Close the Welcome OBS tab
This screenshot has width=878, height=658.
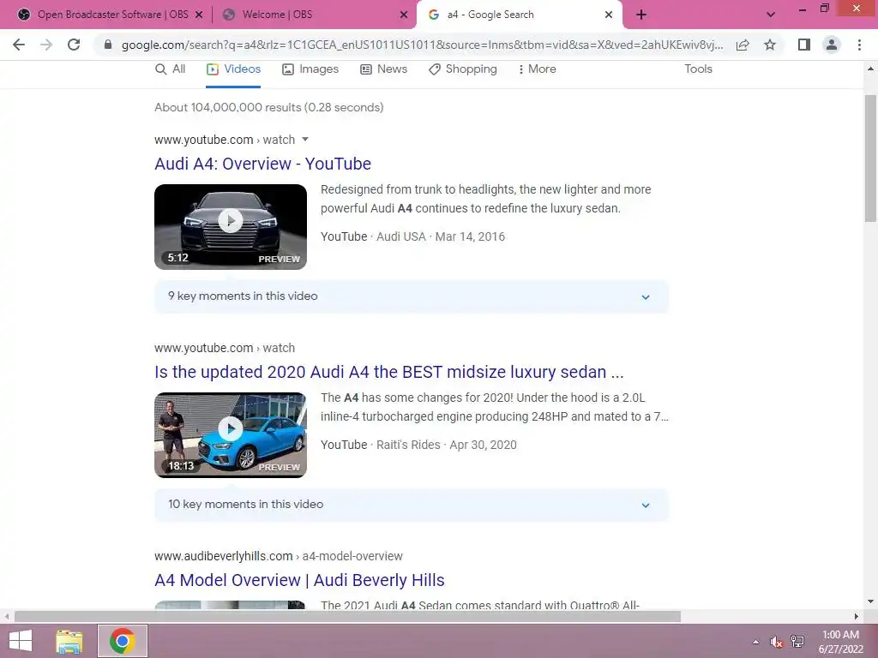[404, 15]
